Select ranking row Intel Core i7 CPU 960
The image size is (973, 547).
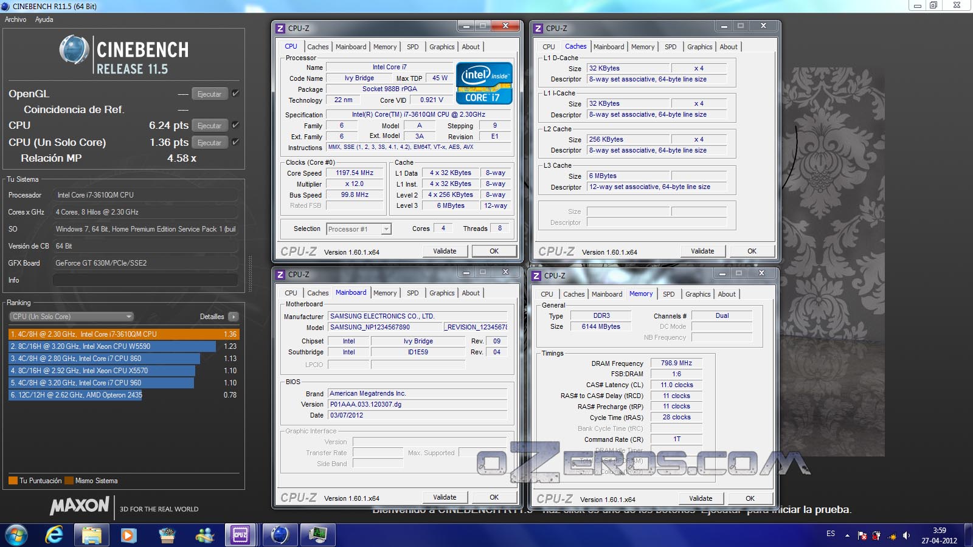click(x=101, y=383)
